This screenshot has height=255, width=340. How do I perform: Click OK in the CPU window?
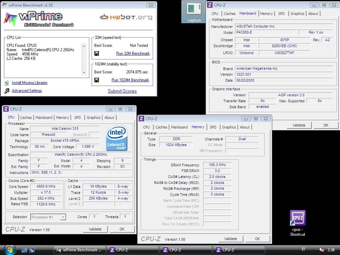(x=122, y=229)
